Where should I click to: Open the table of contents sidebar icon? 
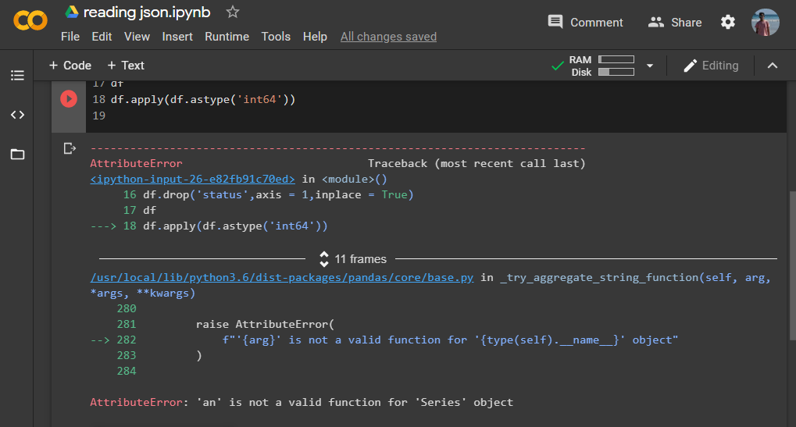(17, 76)
